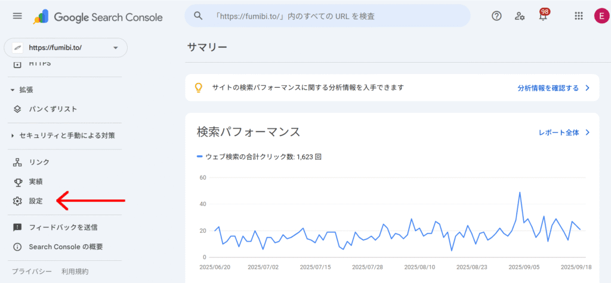Click the 2025/06/20 axis date label
This screenshot has width=611, height=283.
click(x=214, y=267)
